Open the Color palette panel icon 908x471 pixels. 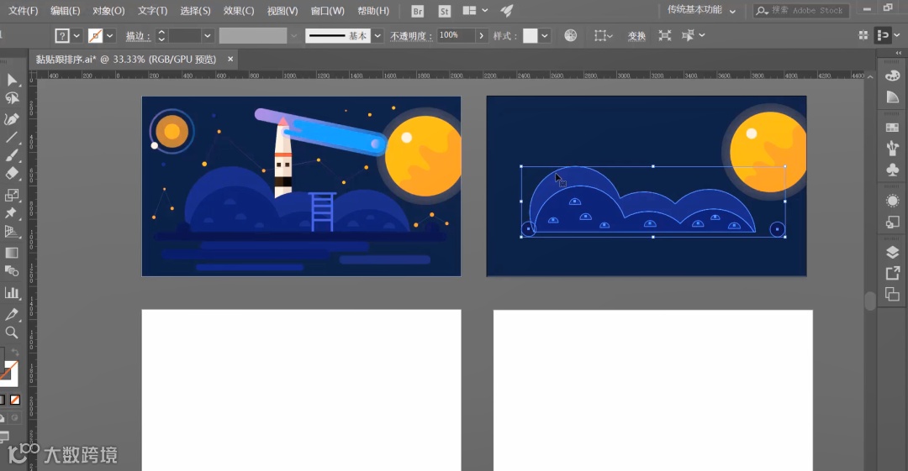point(892,76)
